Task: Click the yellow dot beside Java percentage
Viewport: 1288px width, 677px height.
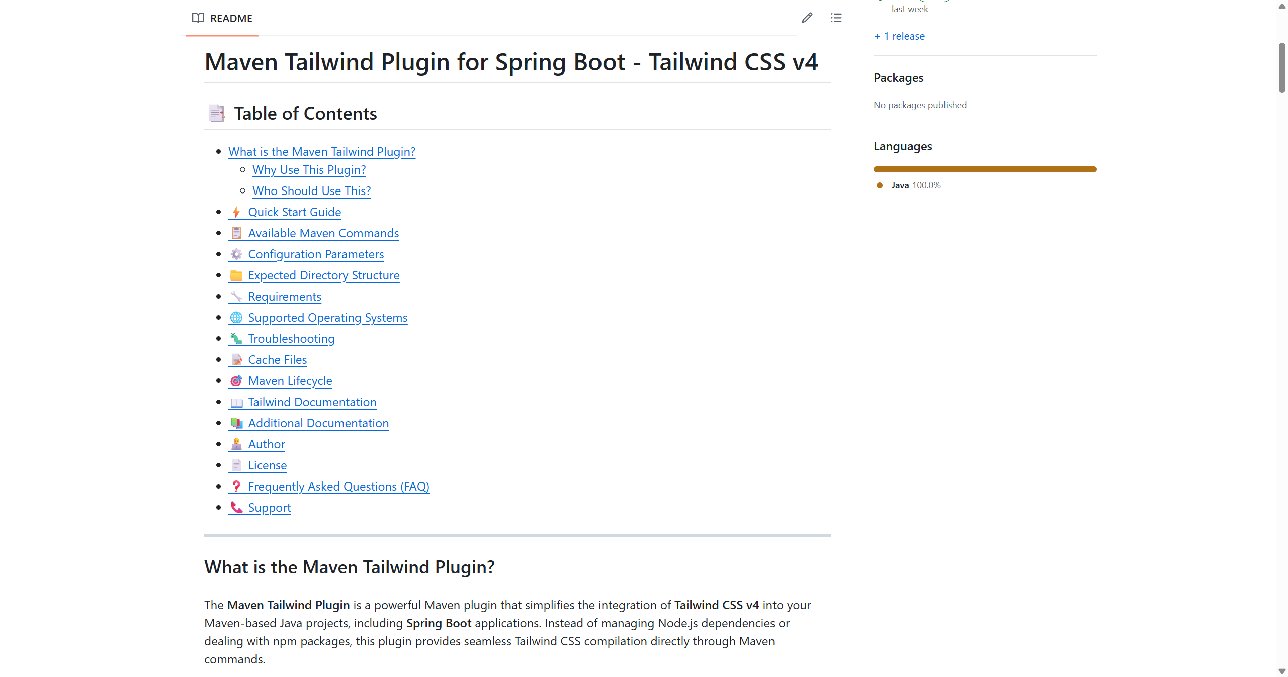Action: tap(879, 185)
